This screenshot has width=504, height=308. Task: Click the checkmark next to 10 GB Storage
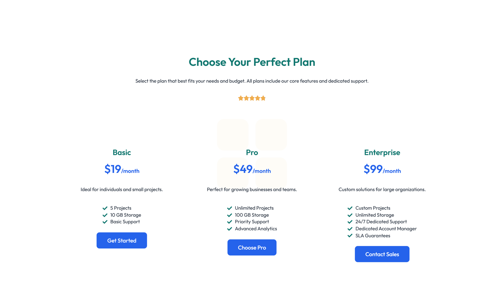[105, 215]
